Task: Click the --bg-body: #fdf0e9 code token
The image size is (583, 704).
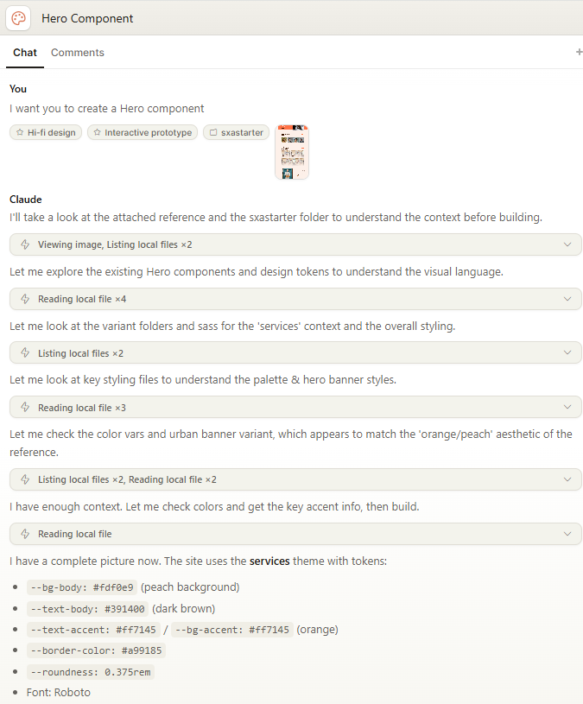Action: tap(81, 585)
